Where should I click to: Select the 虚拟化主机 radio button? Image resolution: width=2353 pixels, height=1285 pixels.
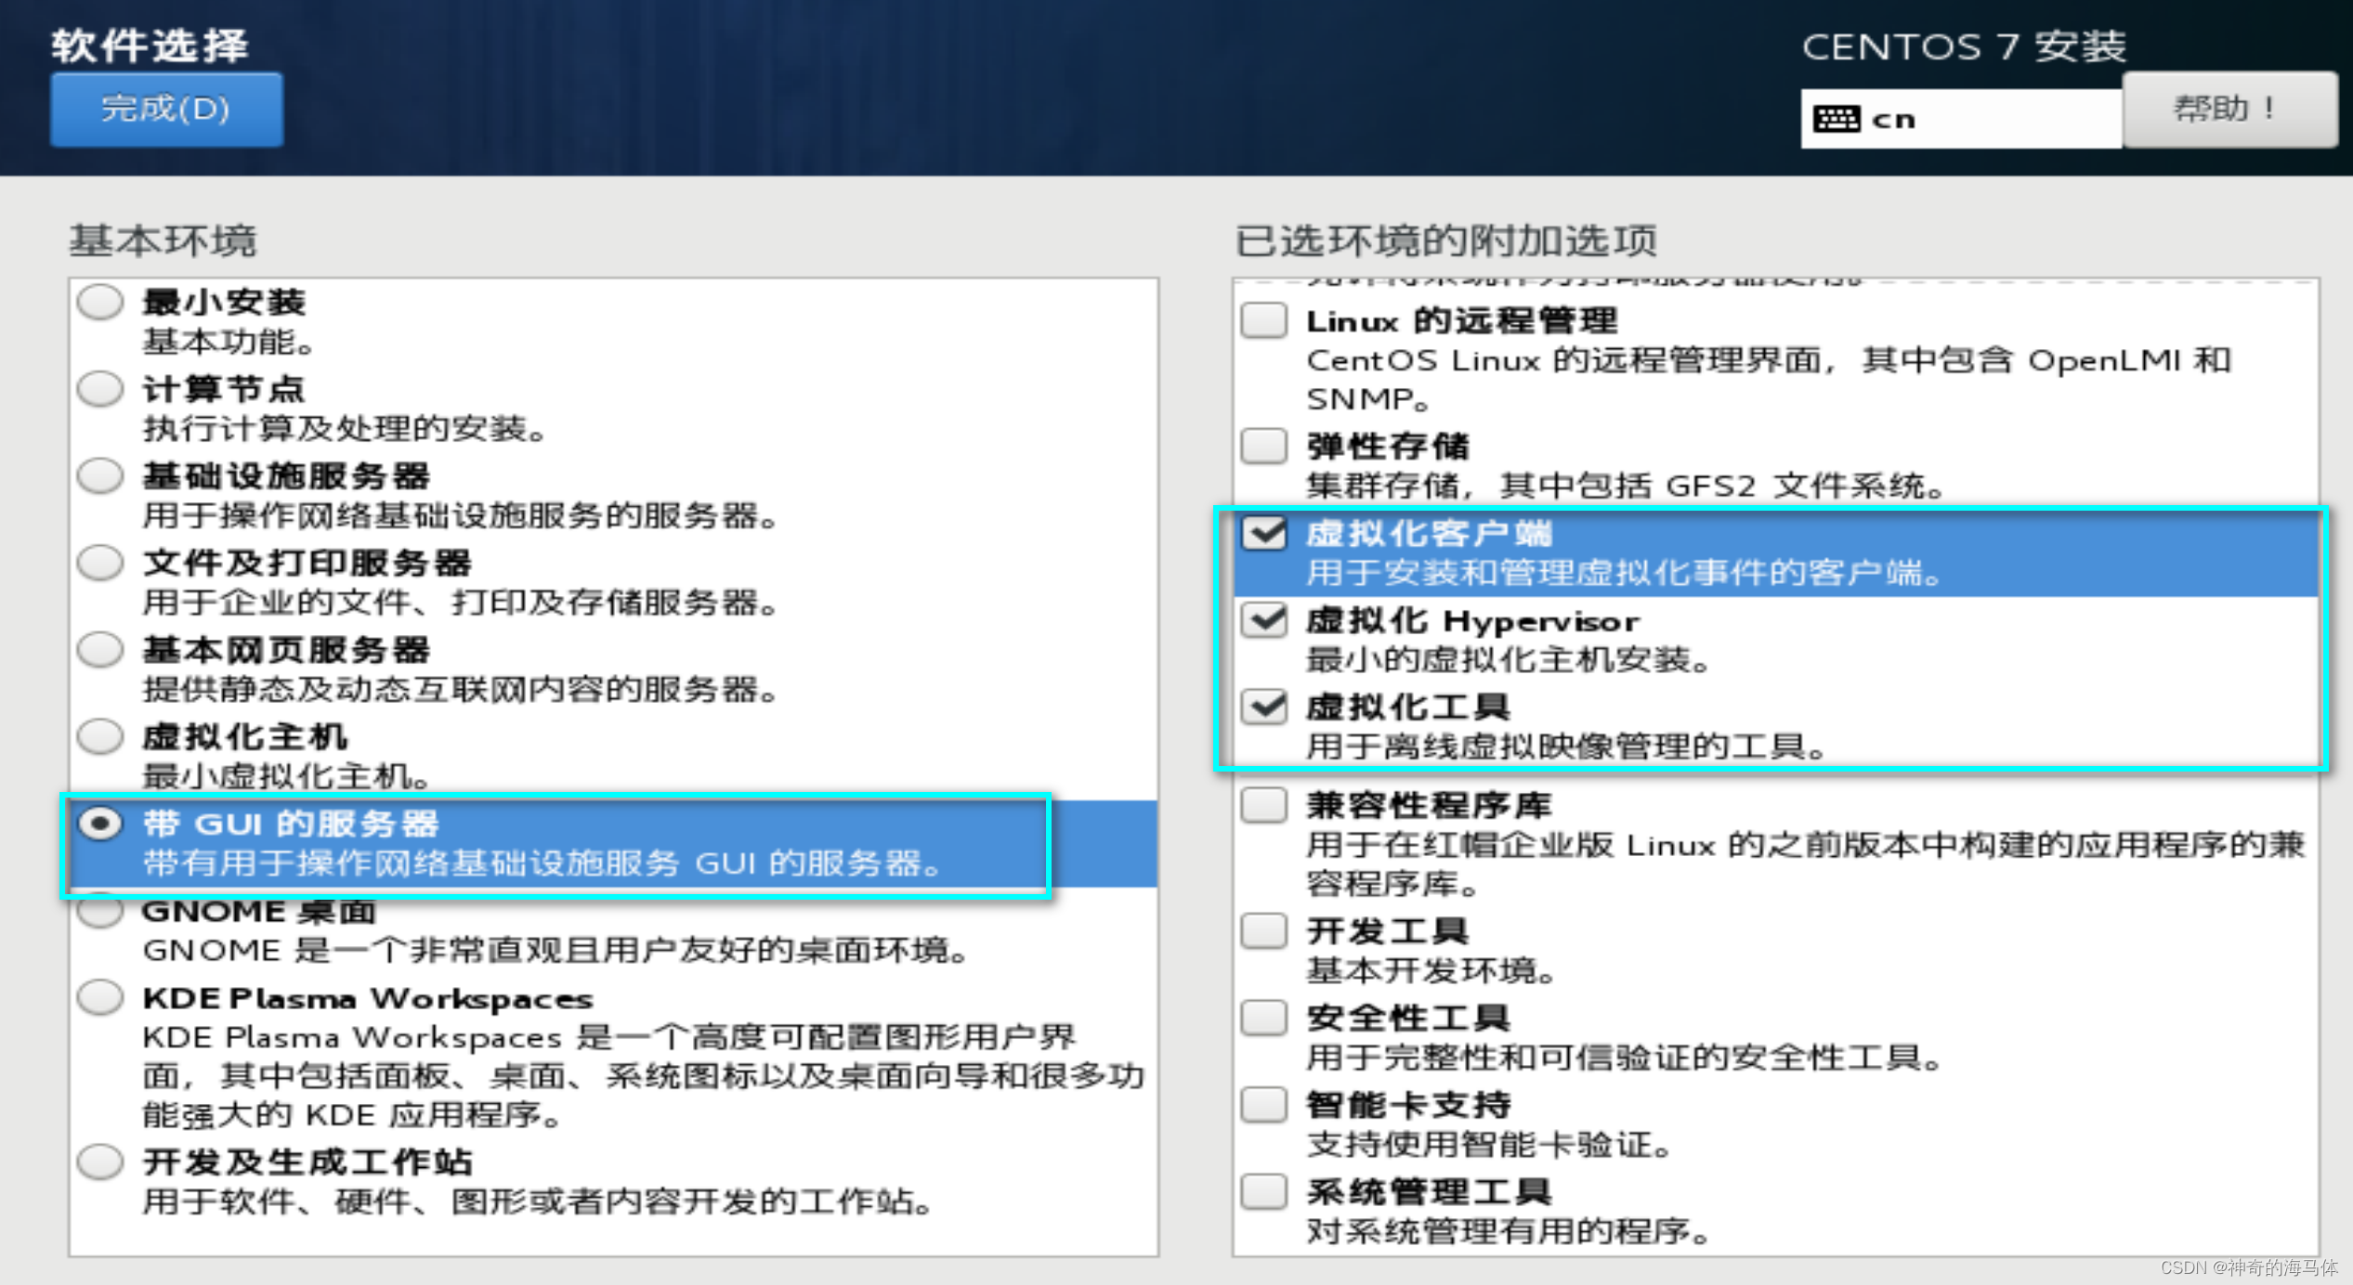(100, 736)
